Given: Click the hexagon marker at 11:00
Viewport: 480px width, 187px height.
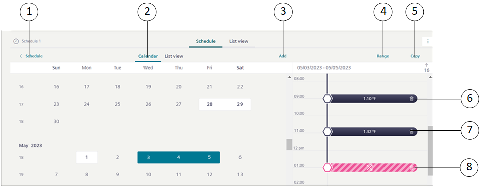Looking at the screenshot, I should point(327,131).
